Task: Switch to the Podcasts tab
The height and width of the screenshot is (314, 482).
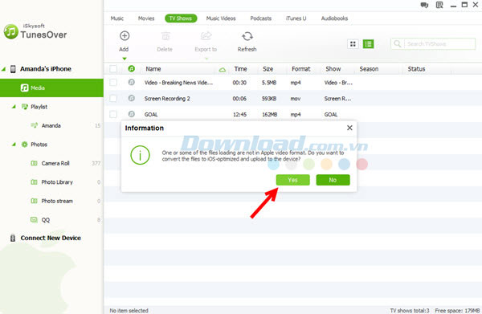Action: 260,18
